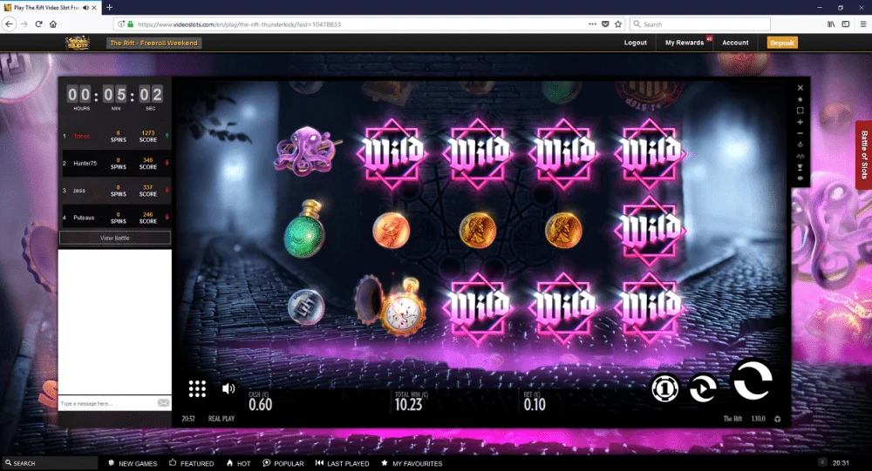
Task: Select the Play The Rift browser tab
Action: 50,8
